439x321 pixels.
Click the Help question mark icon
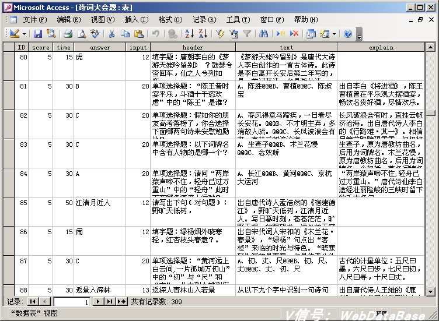click(348, 34)
